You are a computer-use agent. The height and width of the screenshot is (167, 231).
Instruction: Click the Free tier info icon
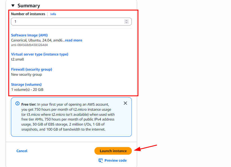[17, 103]
